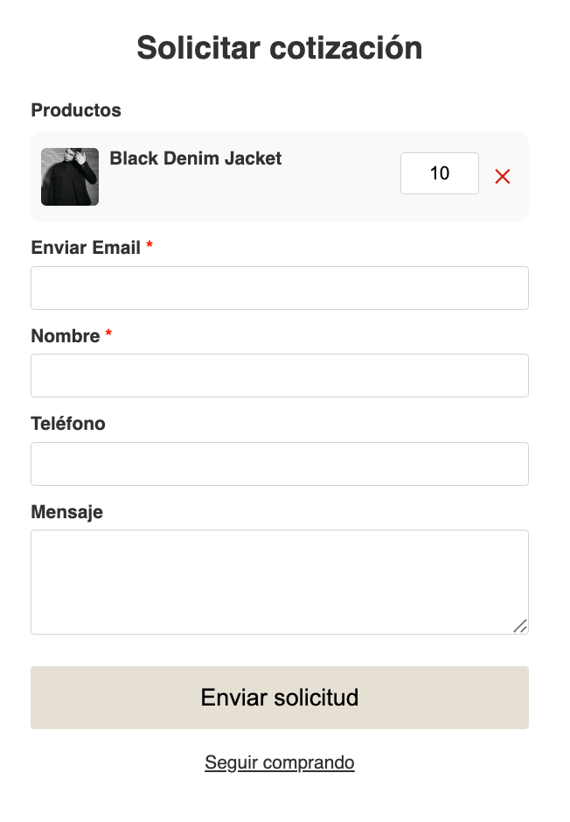
Task: Click the Black Denim Jacket product name
Action: pos(196,158)
